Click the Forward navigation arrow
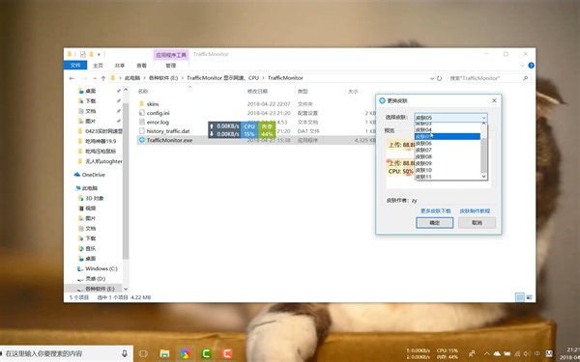Viewport: 580px width, 362px height. pos(84,78)
